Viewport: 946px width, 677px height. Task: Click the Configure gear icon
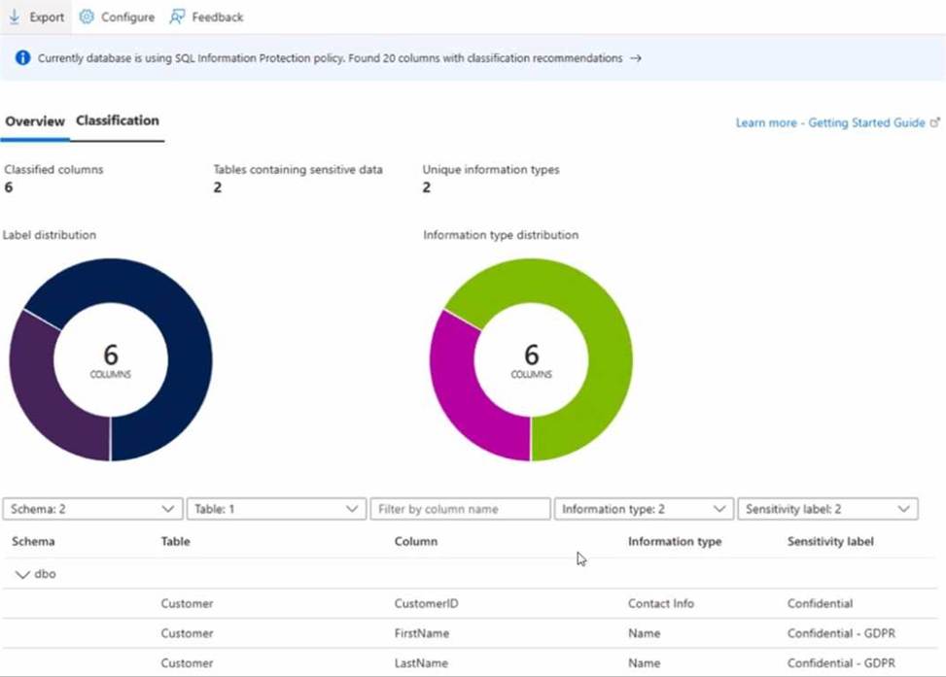pyautogui.click(x=87, y=17)
